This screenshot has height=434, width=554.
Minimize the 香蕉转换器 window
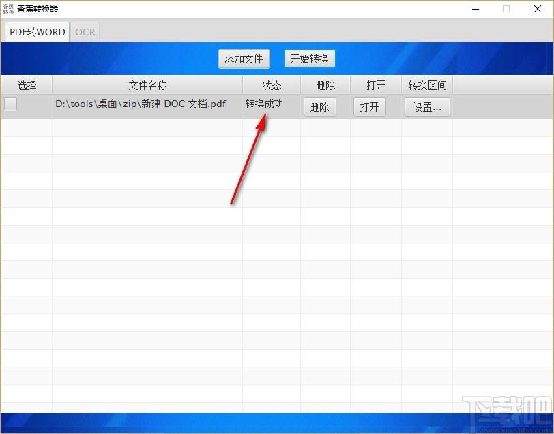[x=476, y=9]
